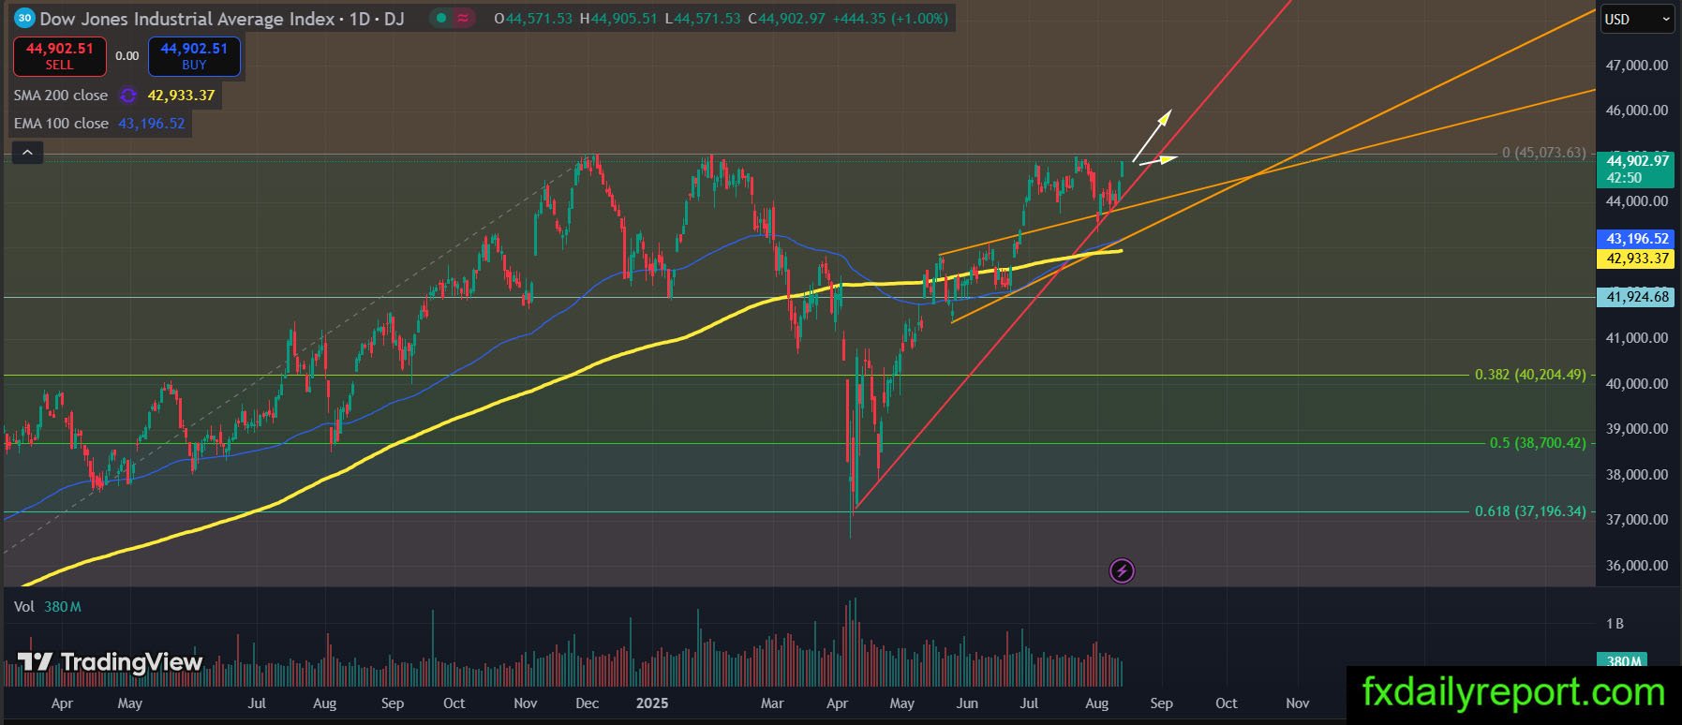Click 40,000.00 on the price axis
Image resolution: width=1682 pixels, height=725 pixels.
point(1637,384)
